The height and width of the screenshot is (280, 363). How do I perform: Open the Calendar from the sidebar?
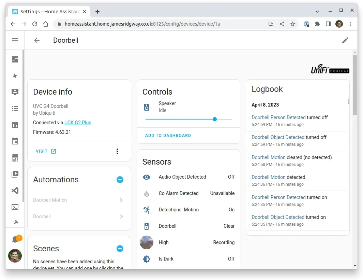(x=15, y=141)
